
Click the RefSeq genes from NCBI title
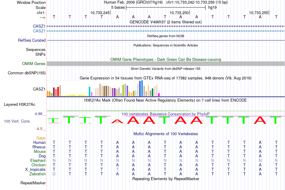coord(166,36)
